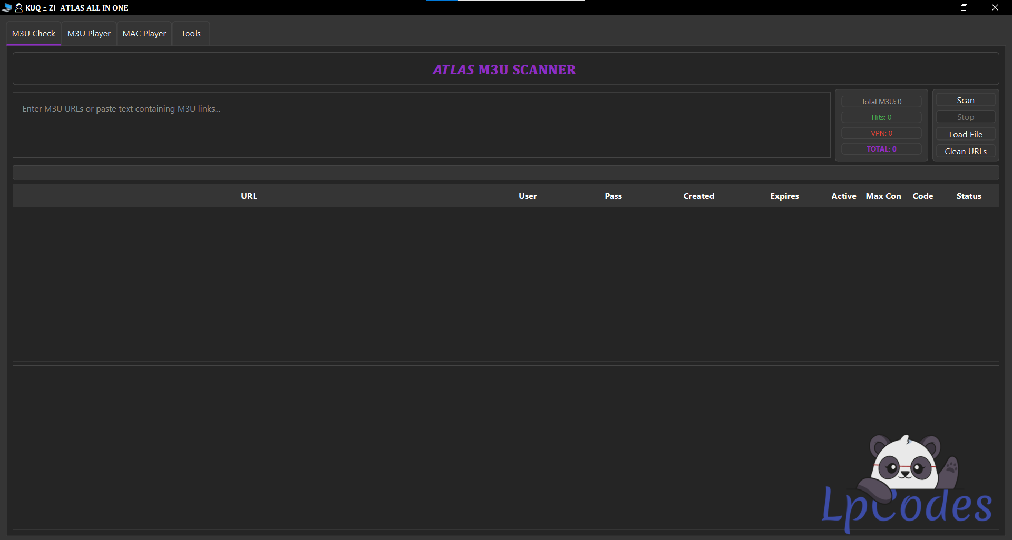Click the Active column header
The height and width of the screenshot is (540, 1012).
(843, 196)
